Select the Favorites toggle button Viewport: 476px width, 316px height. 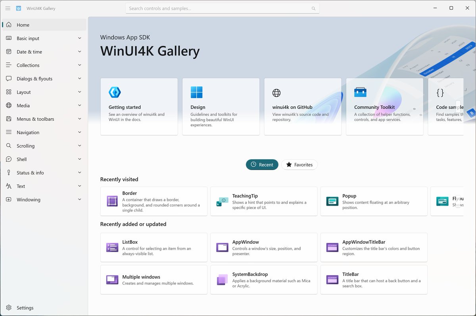click(x=299, y=165)
